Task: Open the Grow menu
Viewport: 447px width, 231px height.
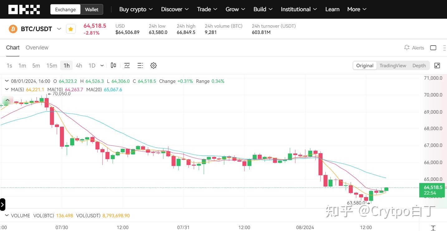Action: click(235, 9)
